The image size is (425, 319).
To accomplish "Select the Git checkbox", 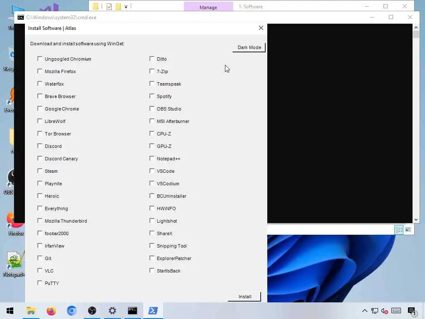I will click(x=40, y=258).
